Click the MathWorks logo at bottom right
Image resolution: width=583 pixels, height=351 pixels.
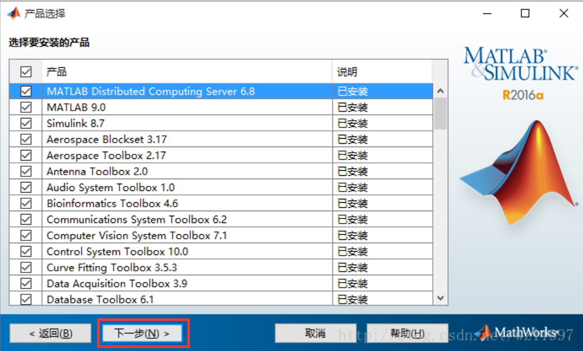coord(522,332)
